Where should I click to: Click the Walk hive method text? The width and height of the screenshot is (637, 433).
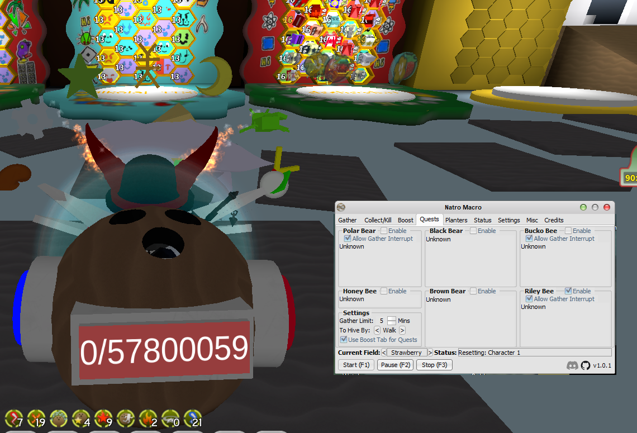click(x=389, y=330)
